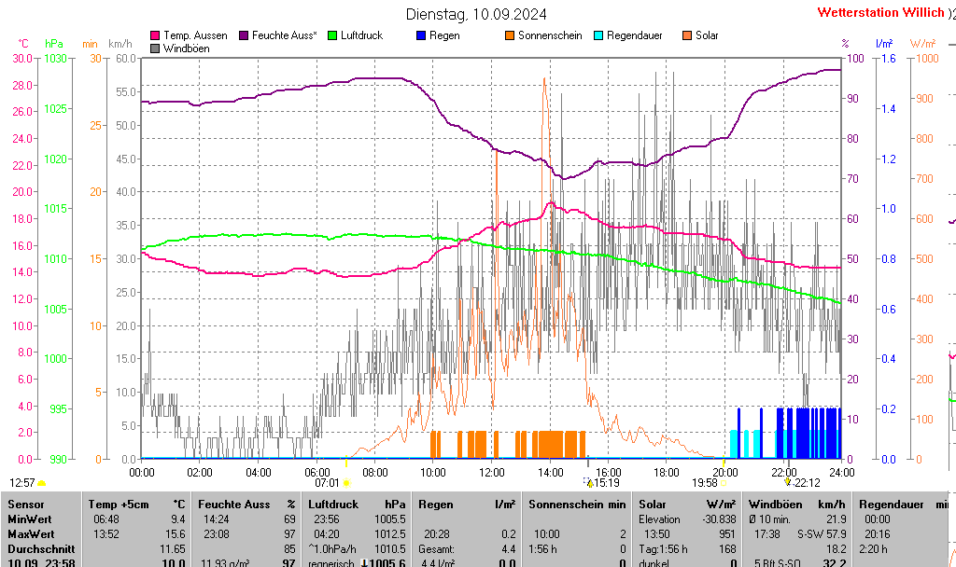The width and height of the screenshot is (956, 567).
Task: Click the orange Sonnenschein legend swatch
Action: click(x=510, y=36)
